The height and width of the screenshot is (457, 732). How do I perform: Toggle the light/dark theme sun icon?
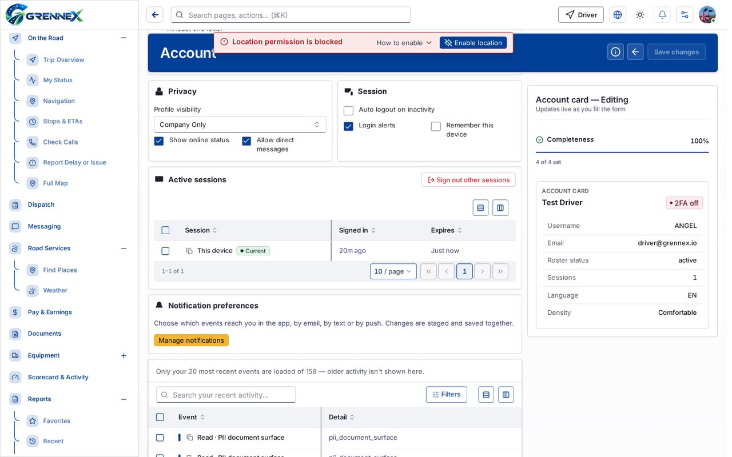(640, 15)
